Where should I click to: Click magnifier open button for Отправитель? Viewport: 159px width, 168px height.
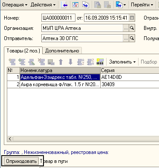coord(132,38)
